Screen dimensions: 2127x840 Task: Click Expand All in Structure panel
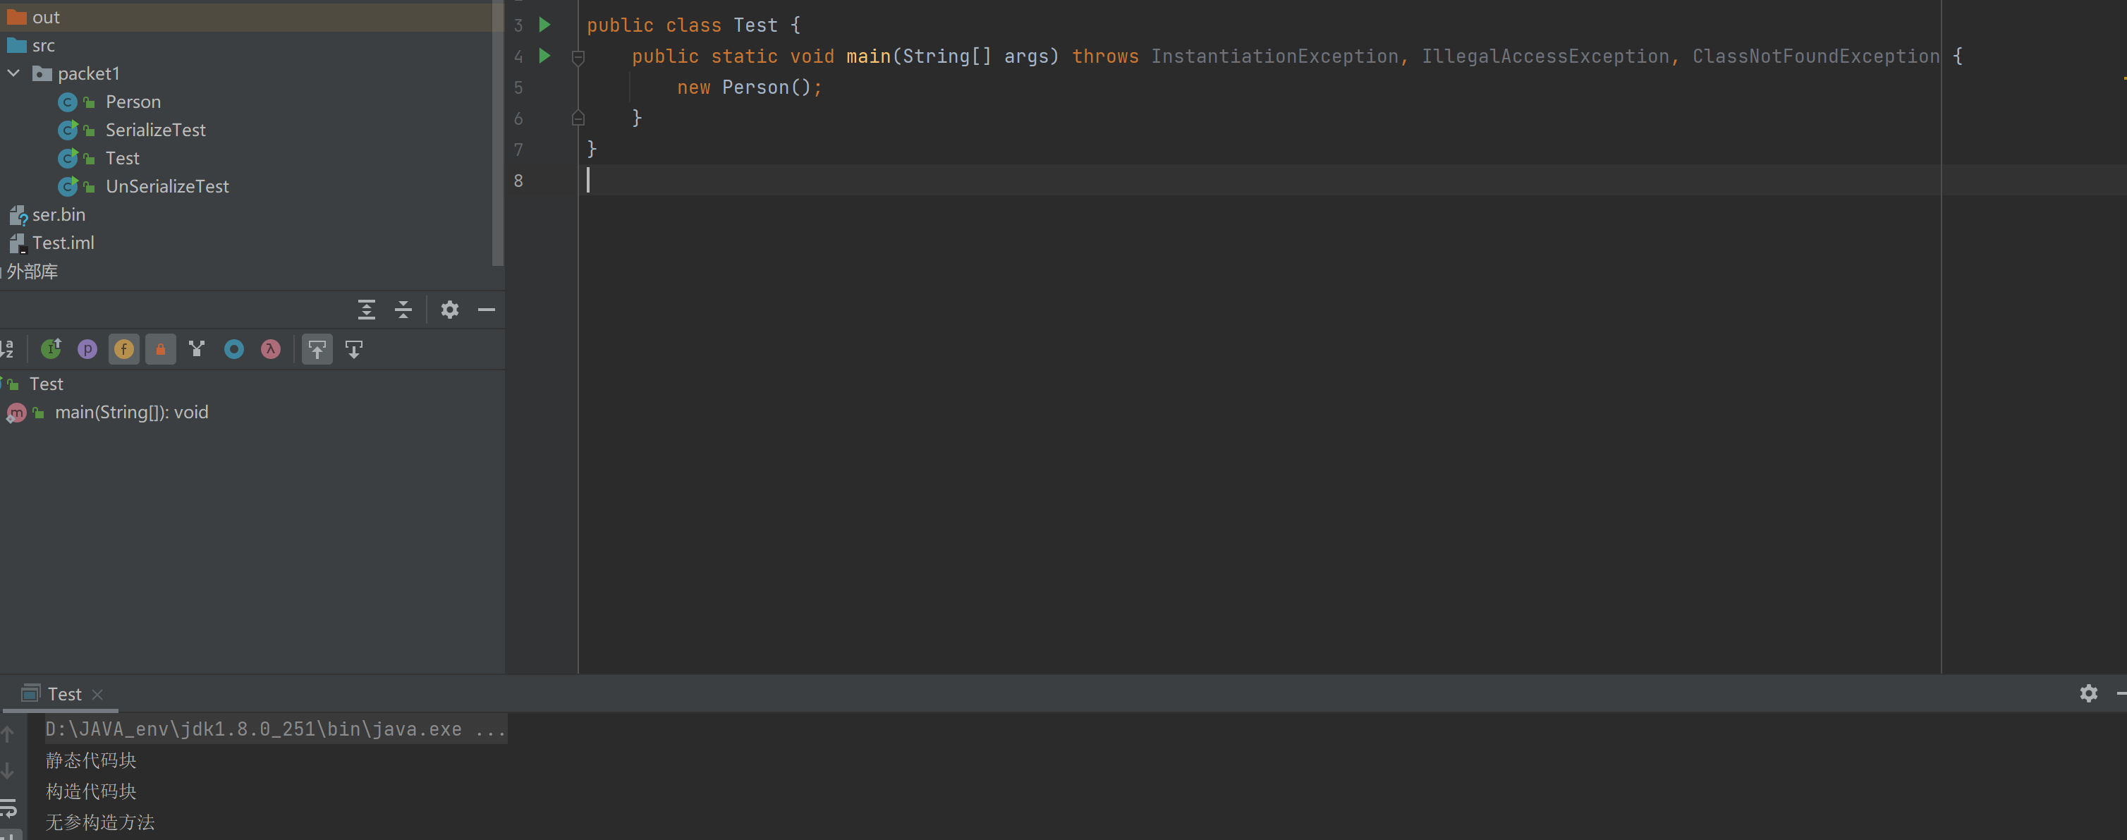pos(367,310)
